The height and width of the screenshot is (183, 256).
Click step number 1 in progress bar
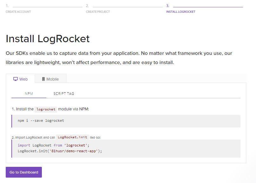(7, 6)
